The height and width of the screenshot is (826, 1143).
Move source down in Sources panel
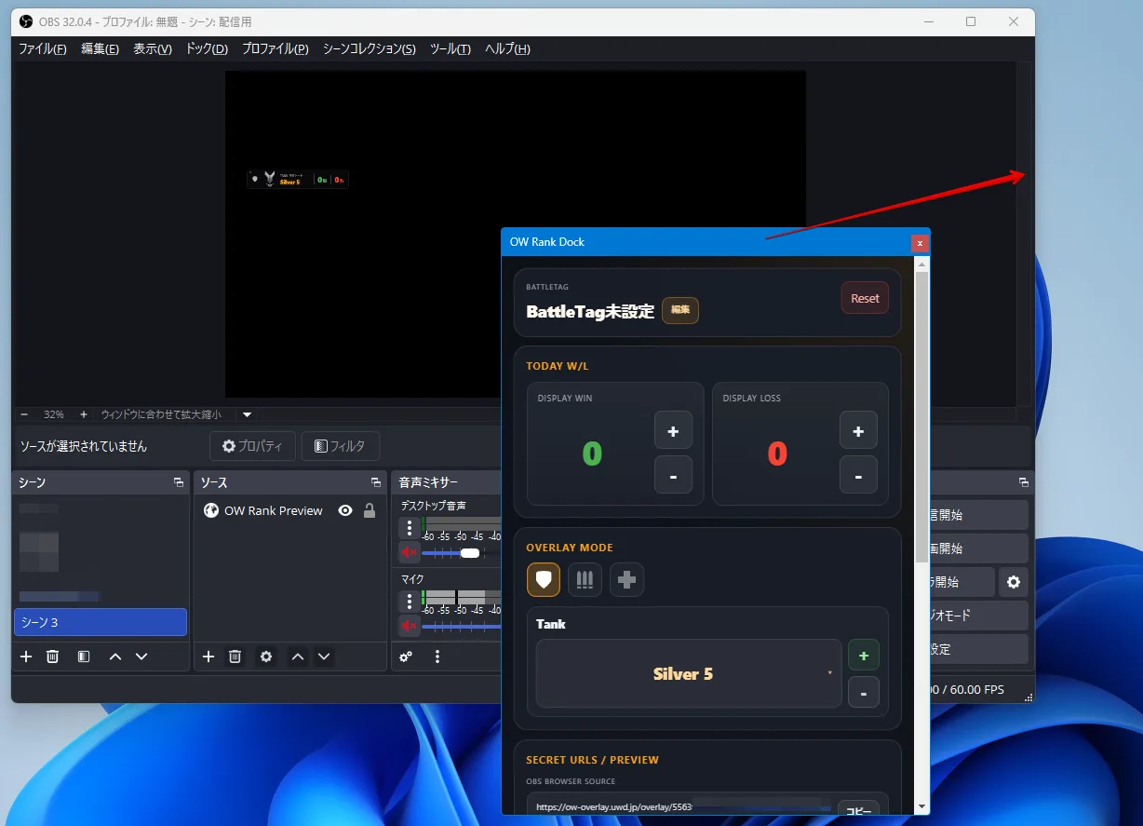[324, 657]
